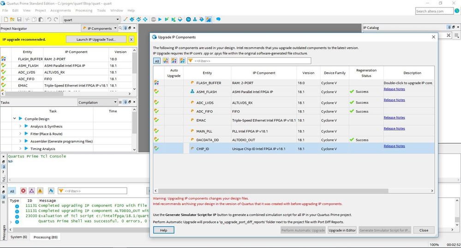
Task: Click first upgrade filter icon beside All in dialog
Action: pyautogui.click(x=166, y=61)
